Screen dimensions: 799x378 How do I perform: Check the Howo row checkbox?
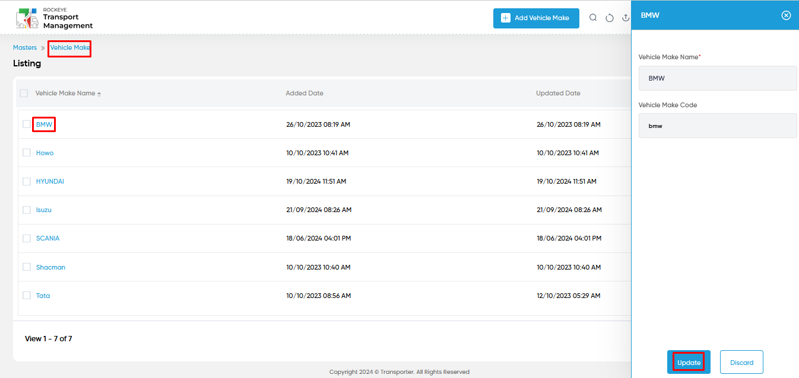27,152
